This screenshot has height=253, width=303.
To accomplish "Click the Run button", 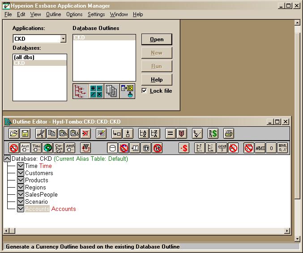I will [x=157, y=66].
